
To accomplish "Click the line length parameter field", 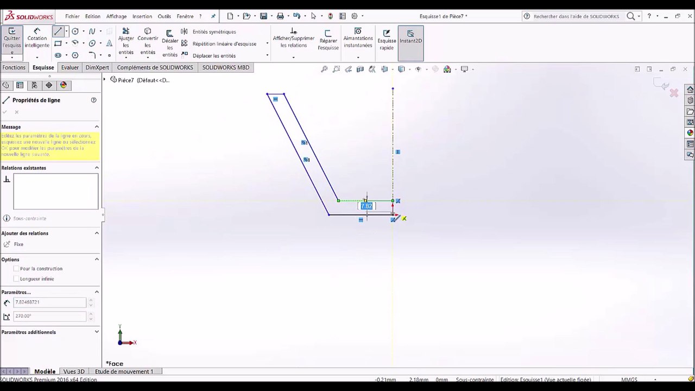I will [x=50, y=302].
